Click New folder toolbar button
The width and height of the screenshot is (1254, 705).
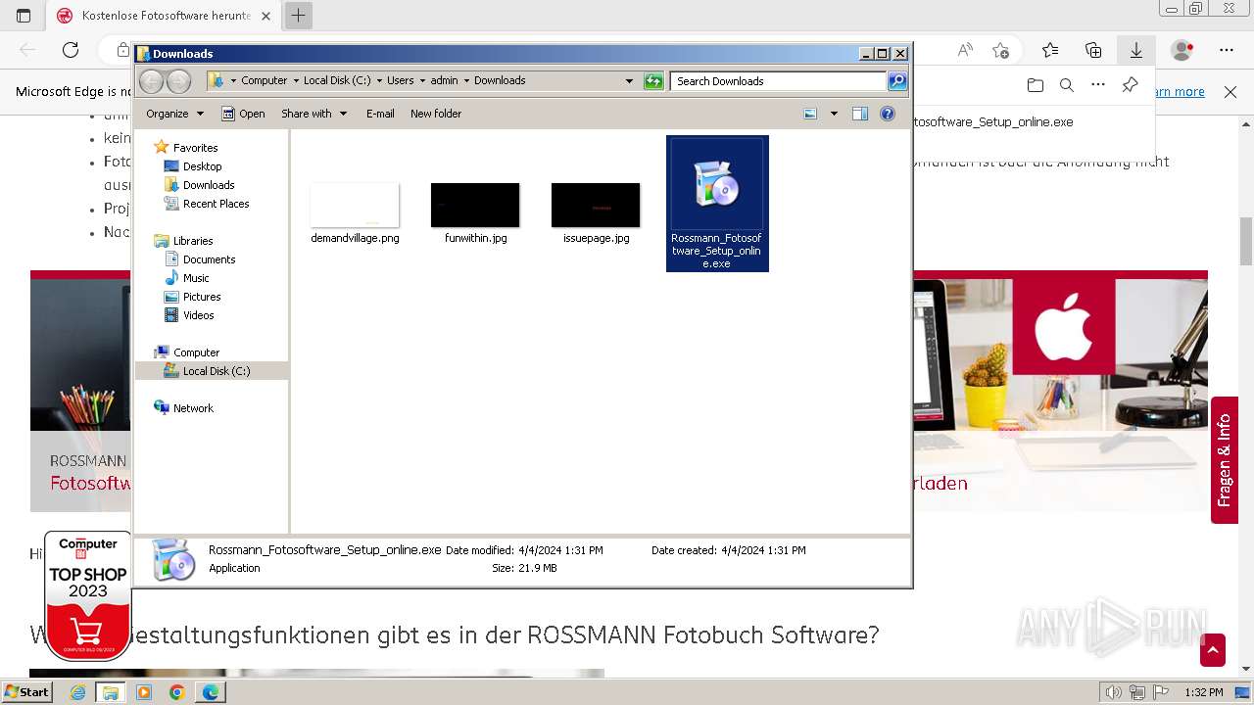(436, 114)
